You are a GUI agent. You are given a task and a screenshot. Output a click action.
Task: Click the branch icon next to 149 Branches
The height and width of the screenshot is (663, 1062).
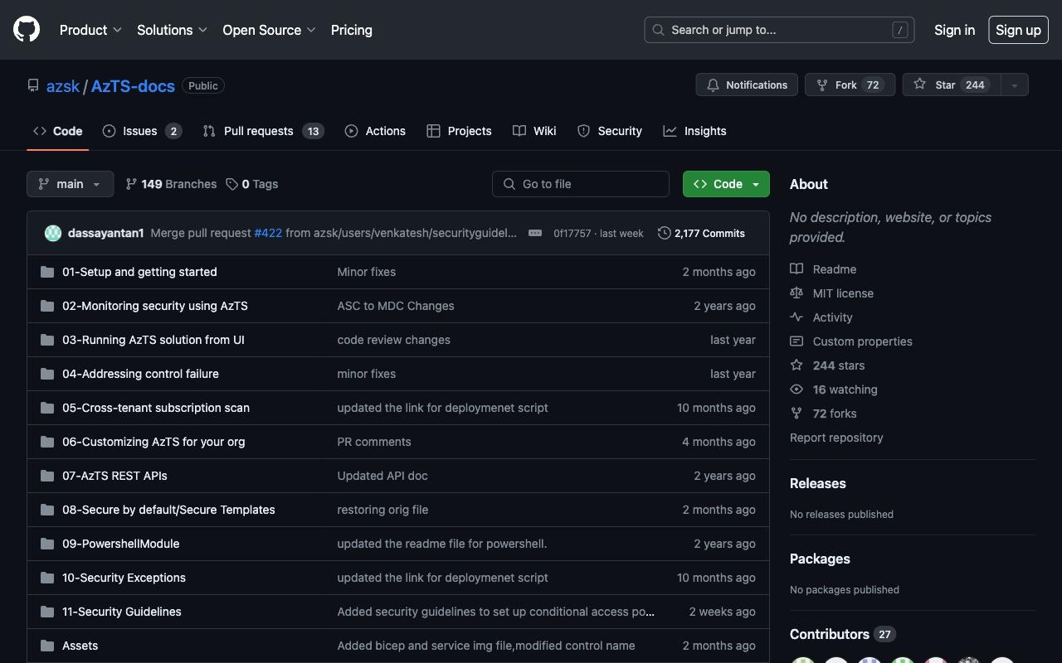pos(131,184)
